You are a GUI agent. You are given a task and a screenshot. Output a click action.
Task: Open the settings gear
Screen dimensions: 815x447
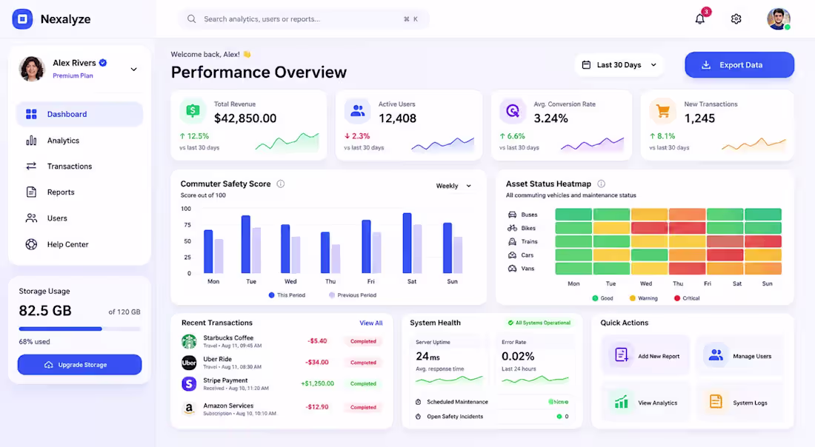tap(736, 19)
